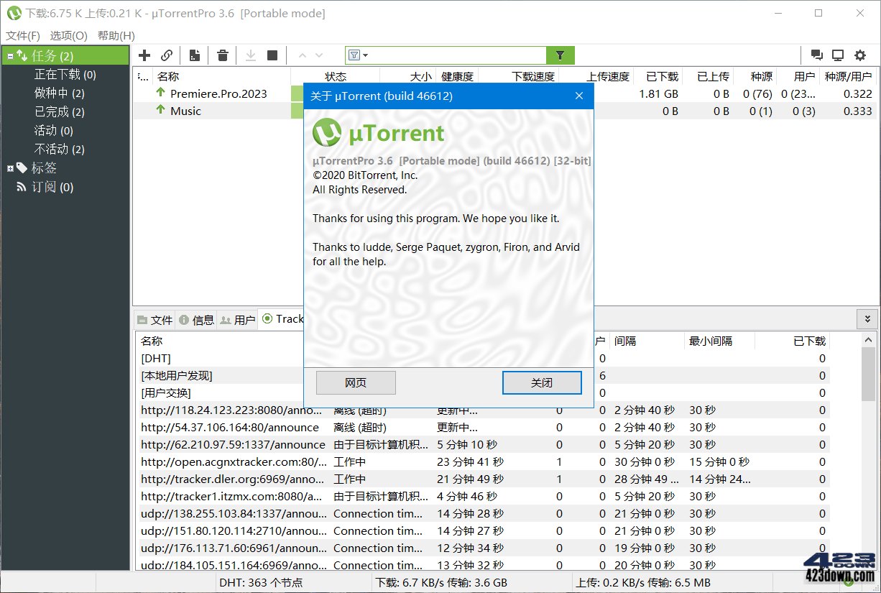This screenshot has width=881, height=593.
Task: Click the Create New Torrent icon
Action: (193, 55)
